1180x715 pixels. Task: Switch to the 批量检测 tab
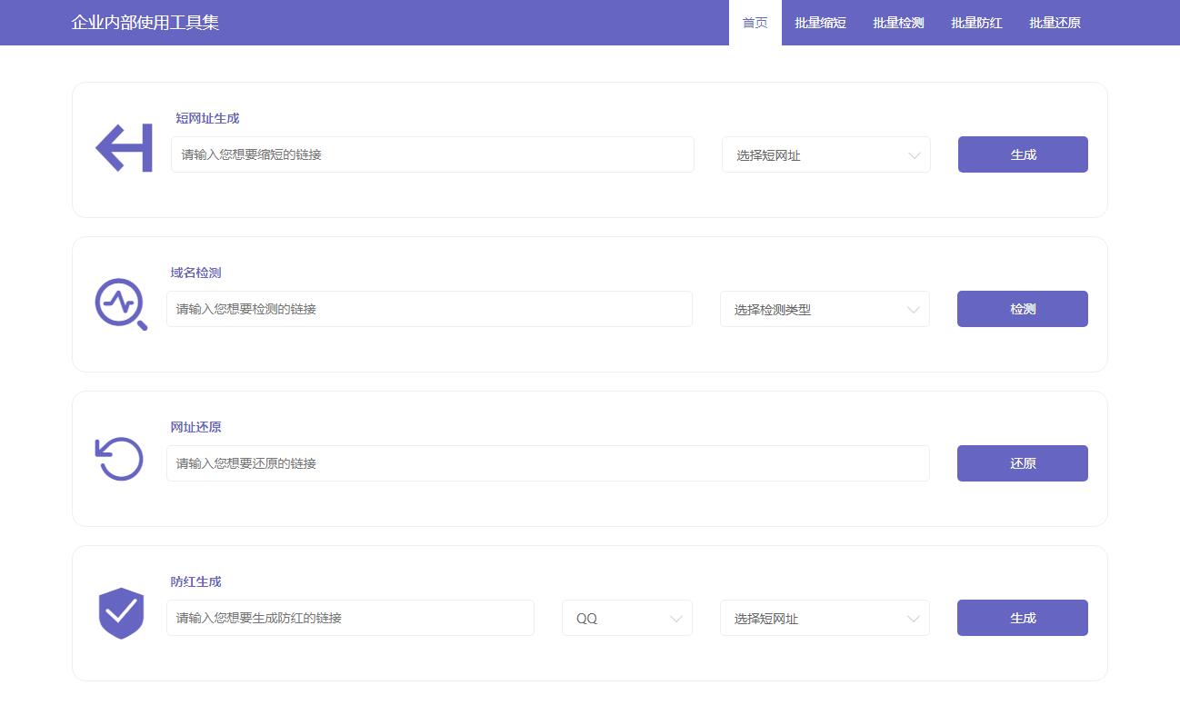coord(897,23)
